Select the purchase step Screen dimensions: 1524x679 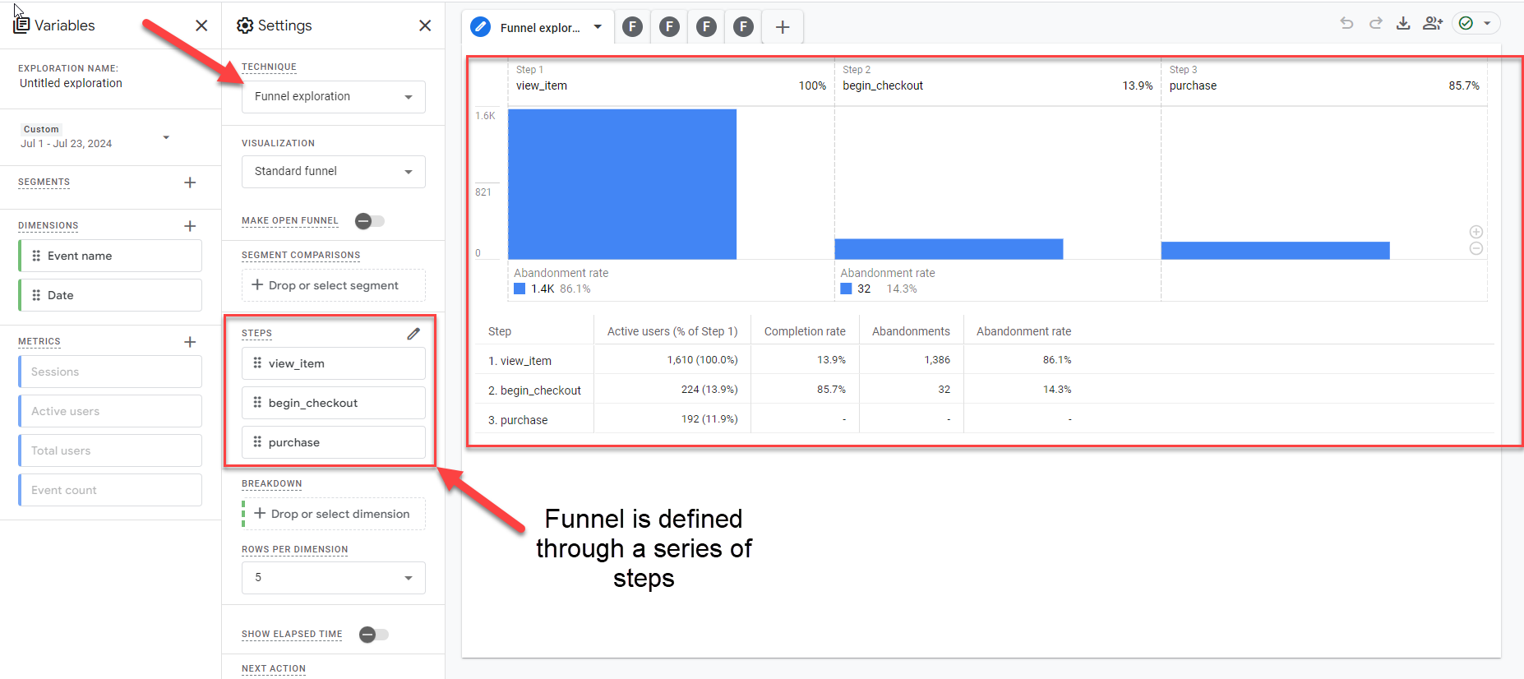[x=334, y=442]
